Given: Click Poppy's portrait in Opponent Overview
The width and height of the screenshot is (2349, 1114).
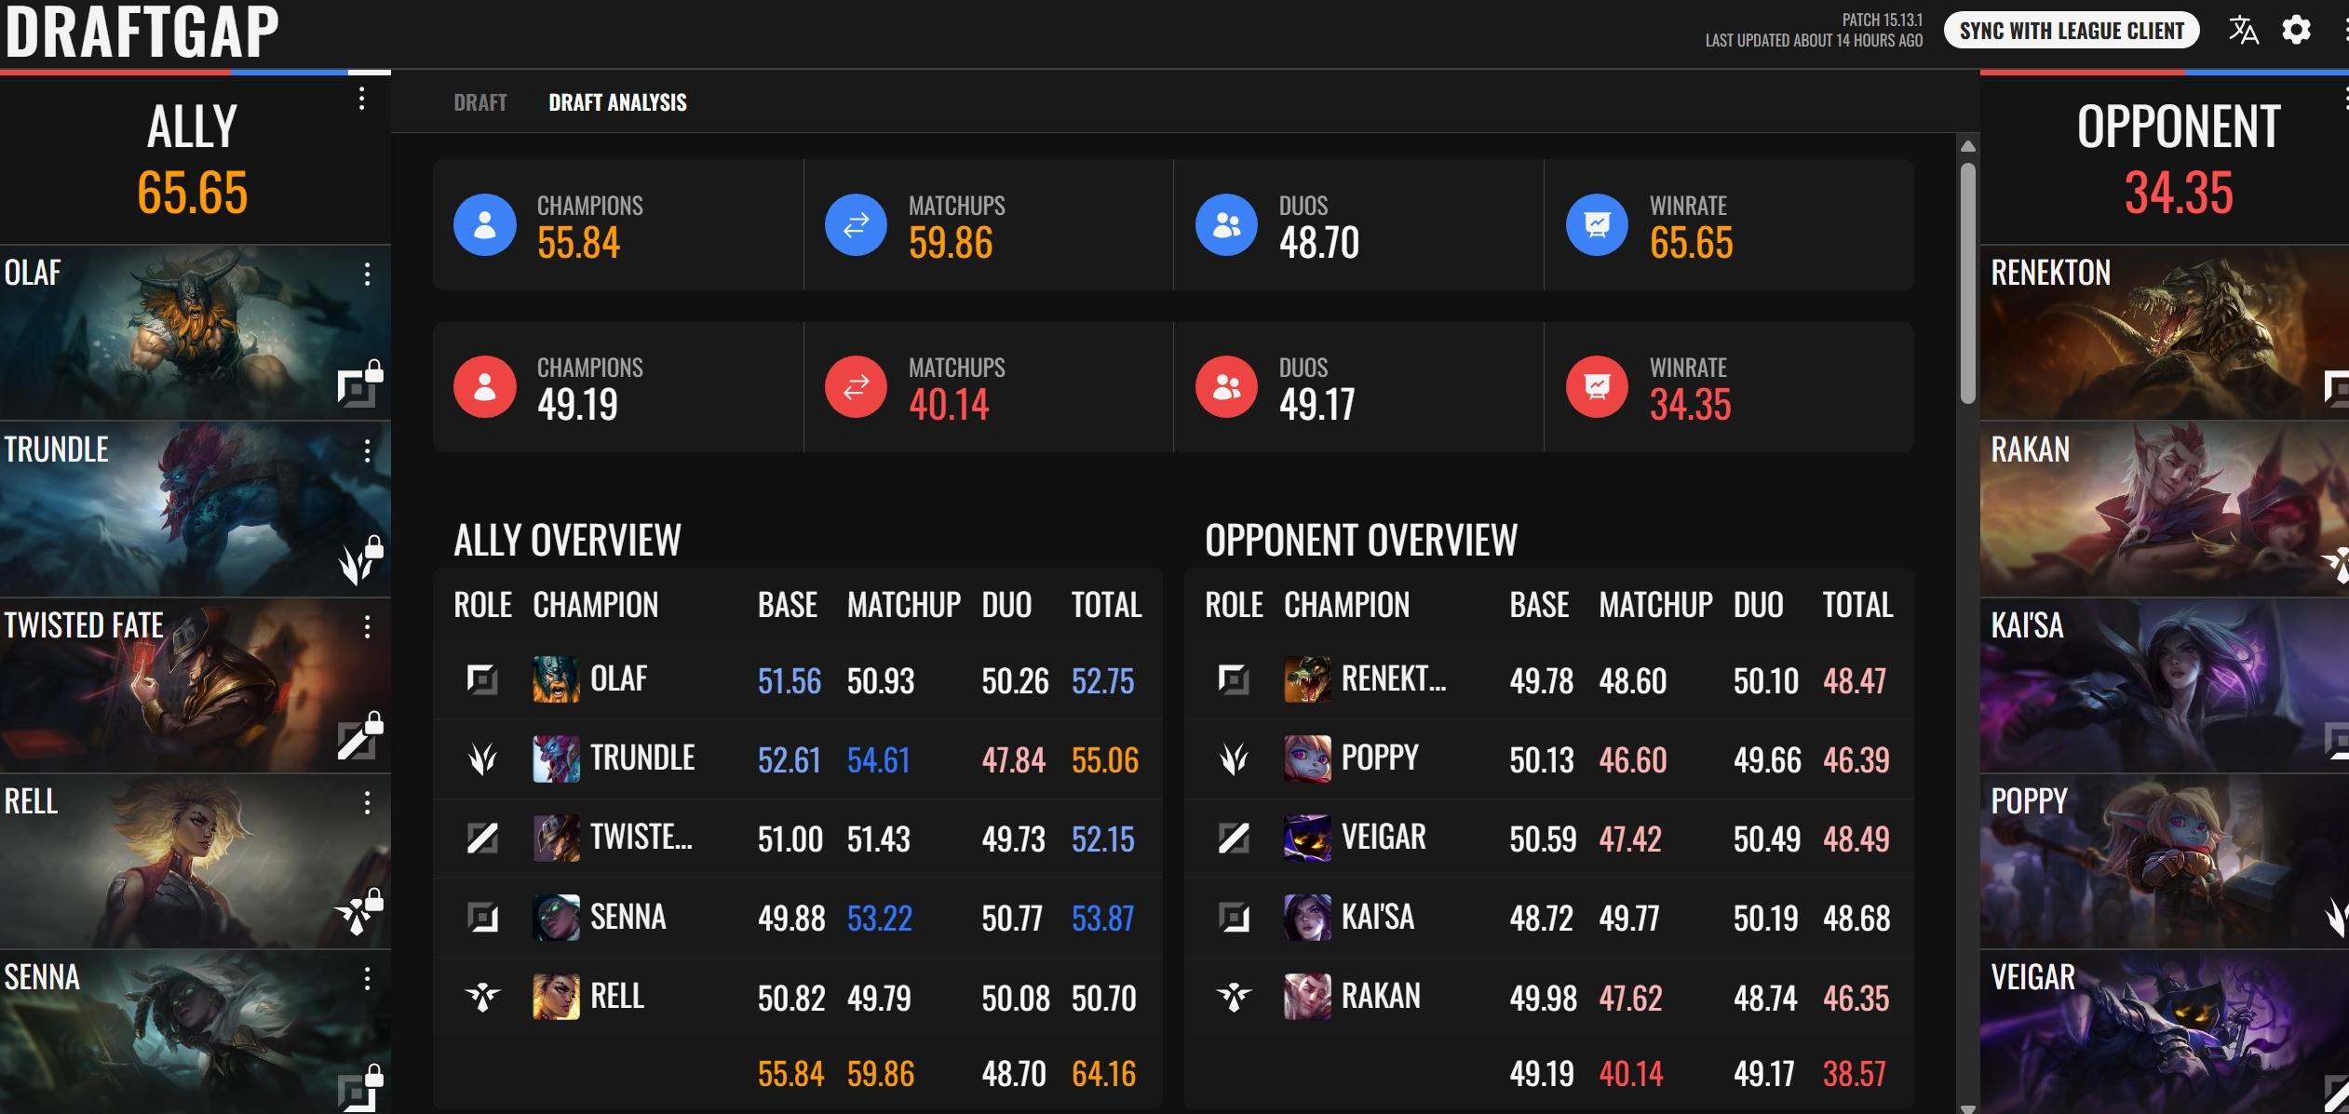Looking at the screenshot, I should pyautogui.click(x=1307, y=758).
